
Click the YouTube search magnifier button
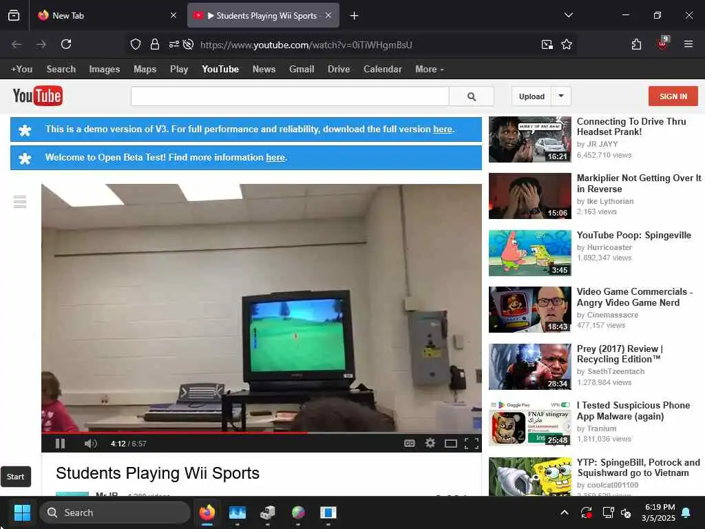pyautogui.click(x=471, y=96)
